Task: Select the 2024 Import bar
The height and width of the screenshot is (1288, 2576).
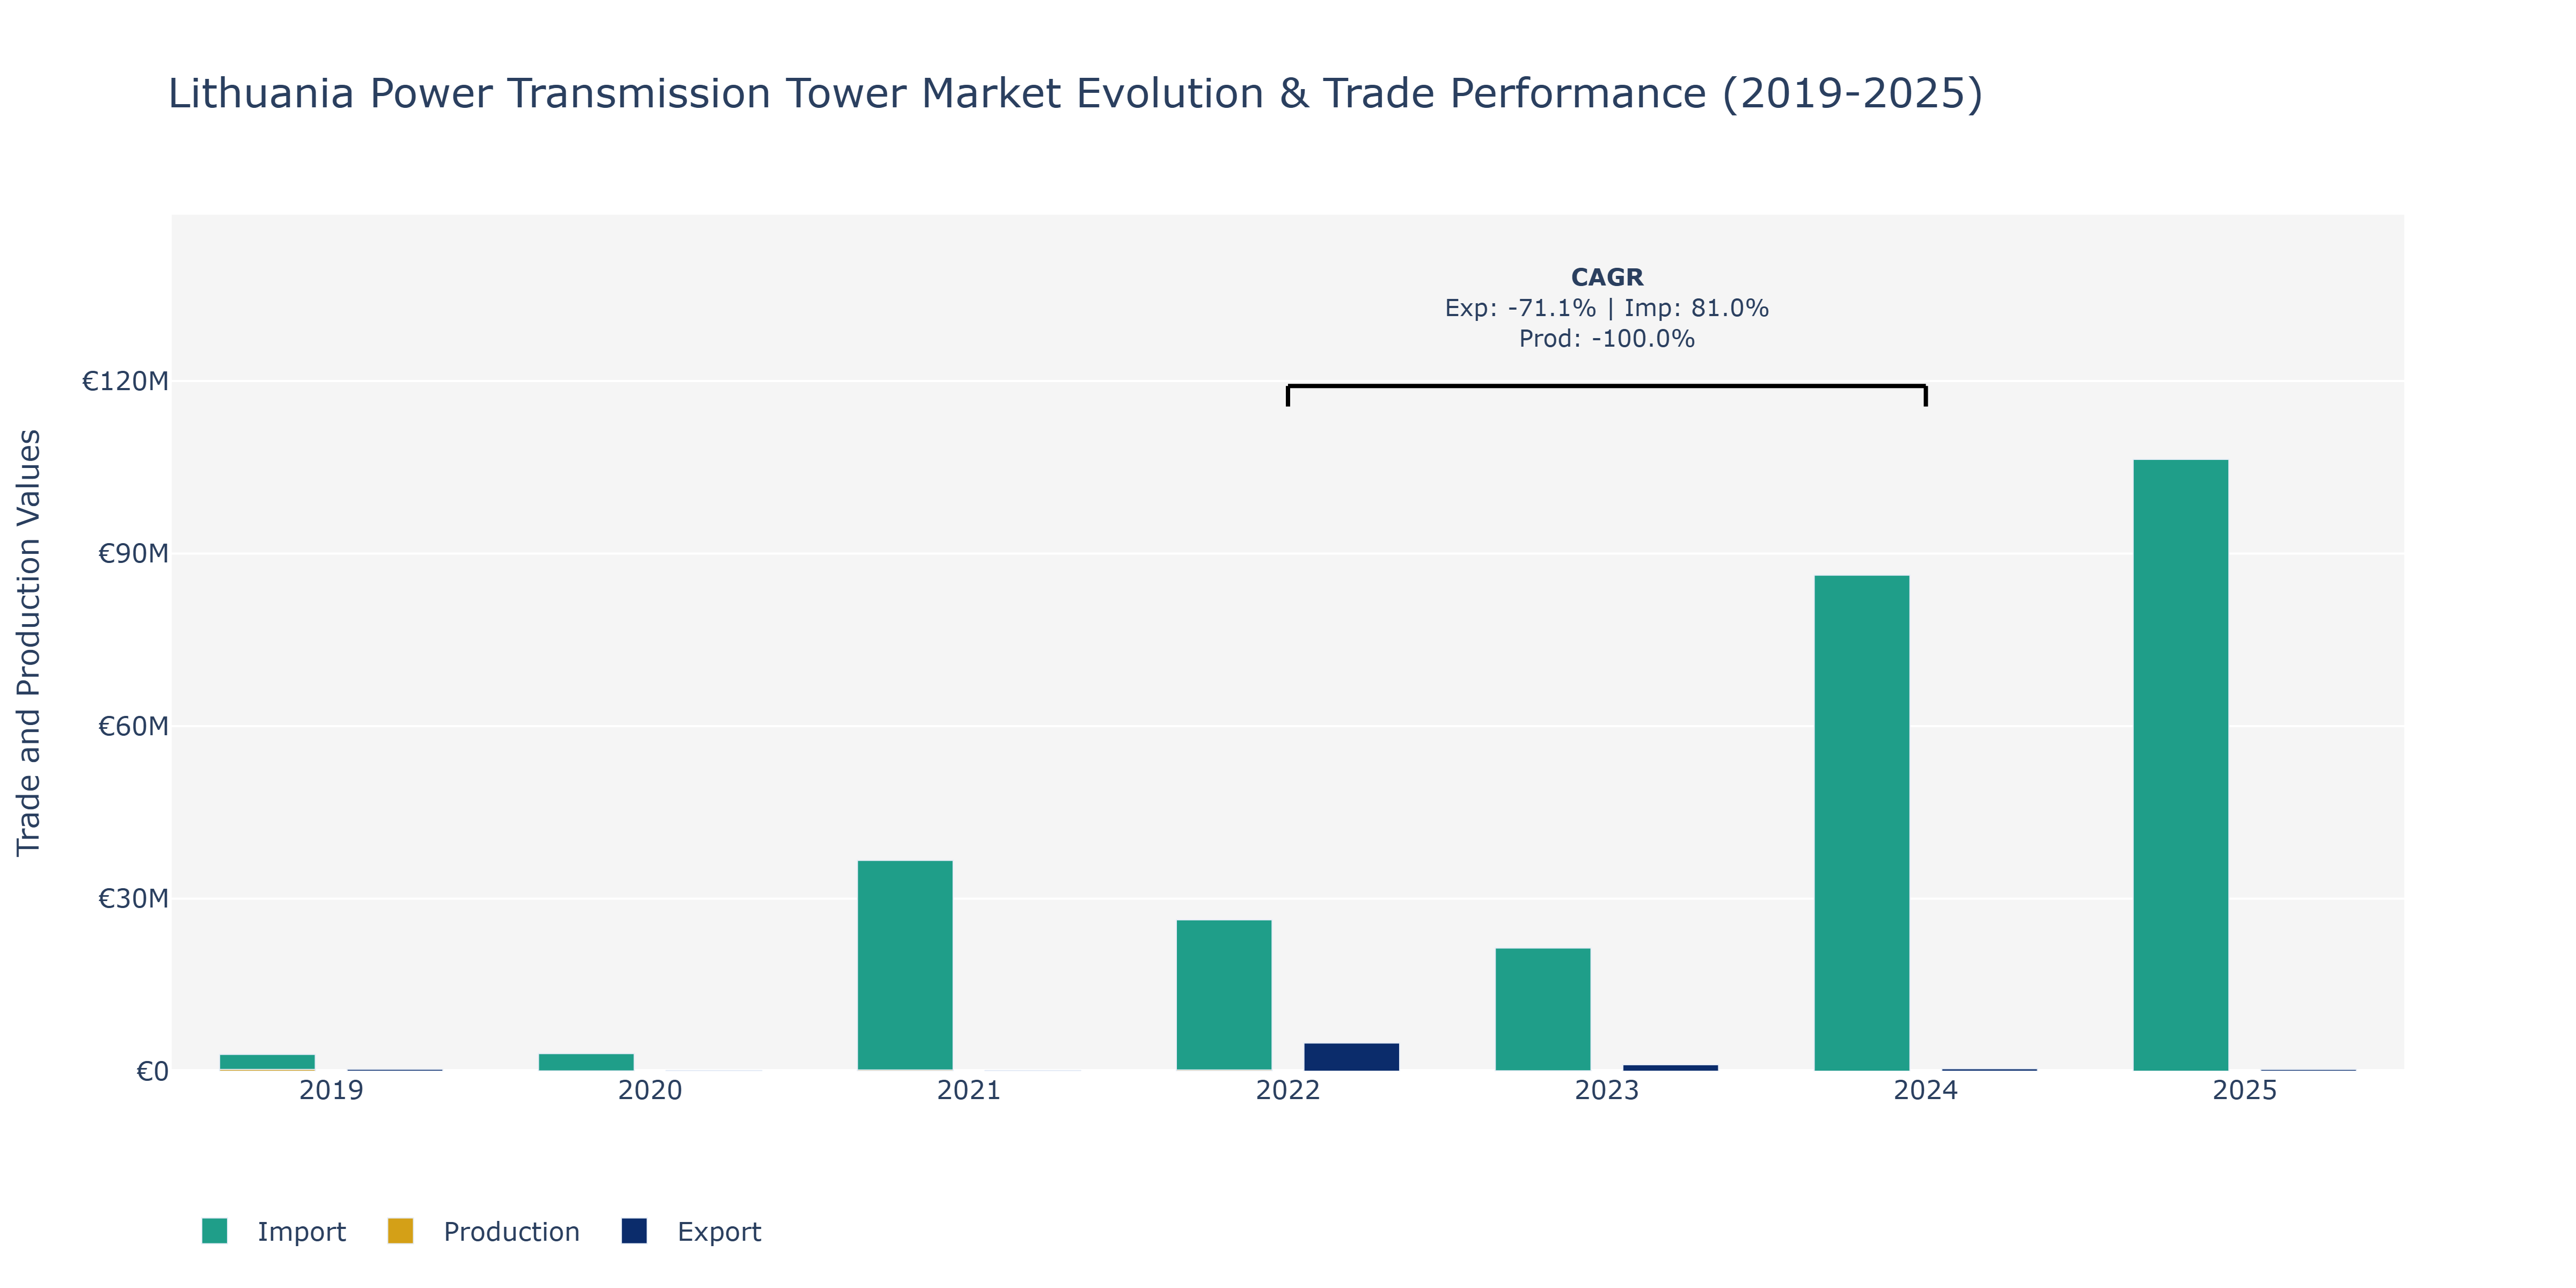Action: 1861,823
